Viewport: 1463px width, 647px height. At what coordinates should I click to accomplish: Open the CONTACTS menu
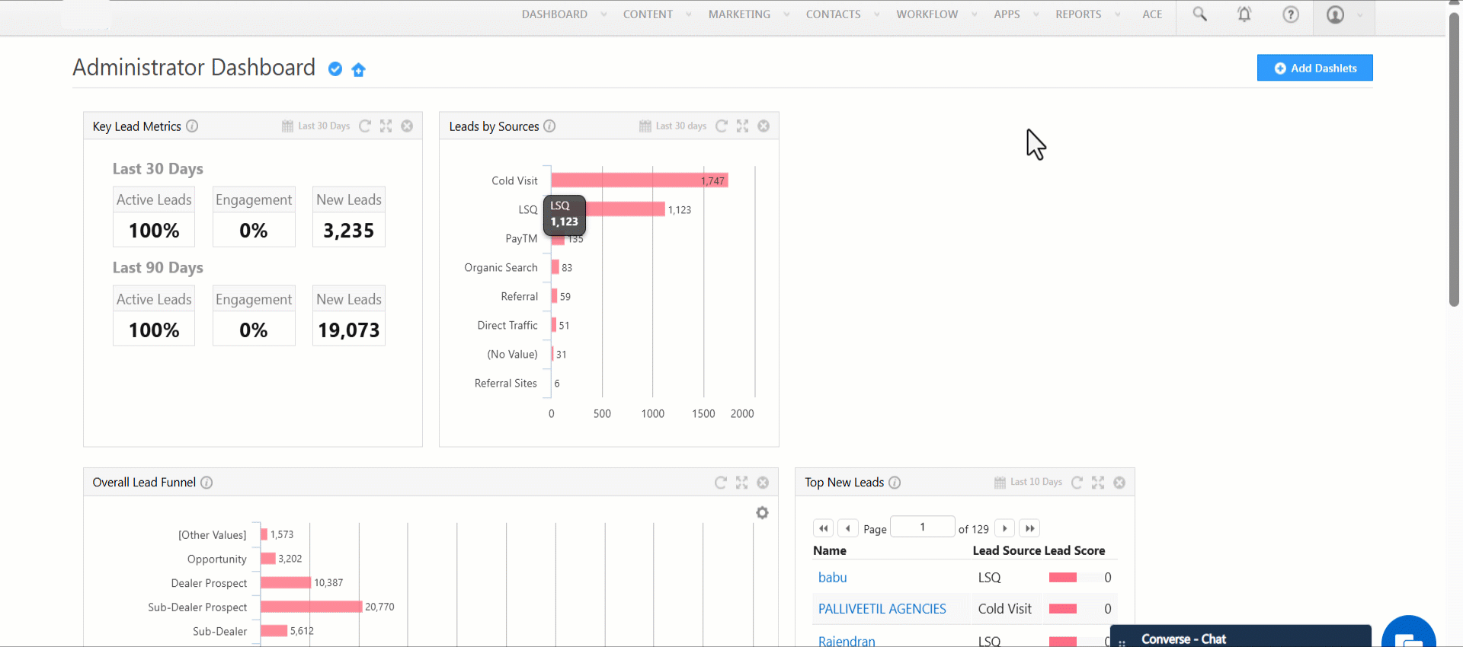[833, 14]
